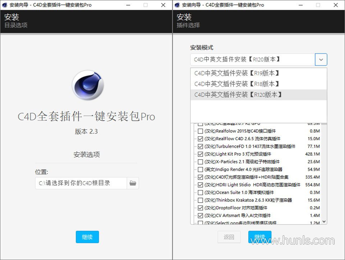Tick the Indigo Render 4.0 checkbox
The image size is (345, 260).
(x=200, y=170)
